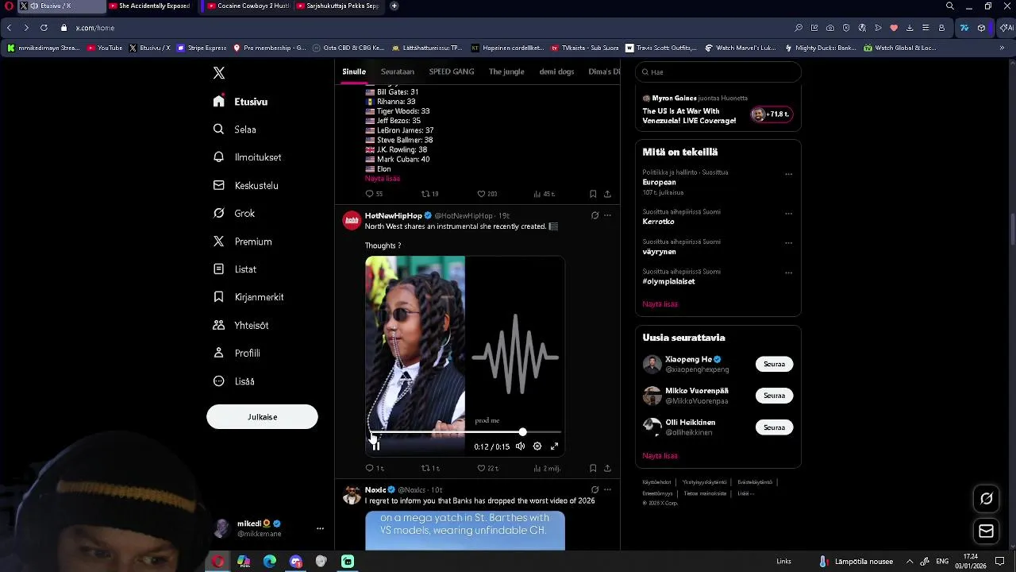The image size is (1016, 572).
Task: Open Grok action on Noxic post
Action: click(x=595, y=489)
